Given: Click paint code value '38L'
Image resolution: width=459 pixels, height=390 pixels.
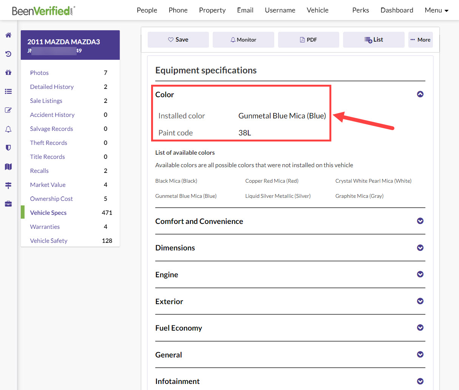Looking at the screenshot, I should (x=244, y=133).
